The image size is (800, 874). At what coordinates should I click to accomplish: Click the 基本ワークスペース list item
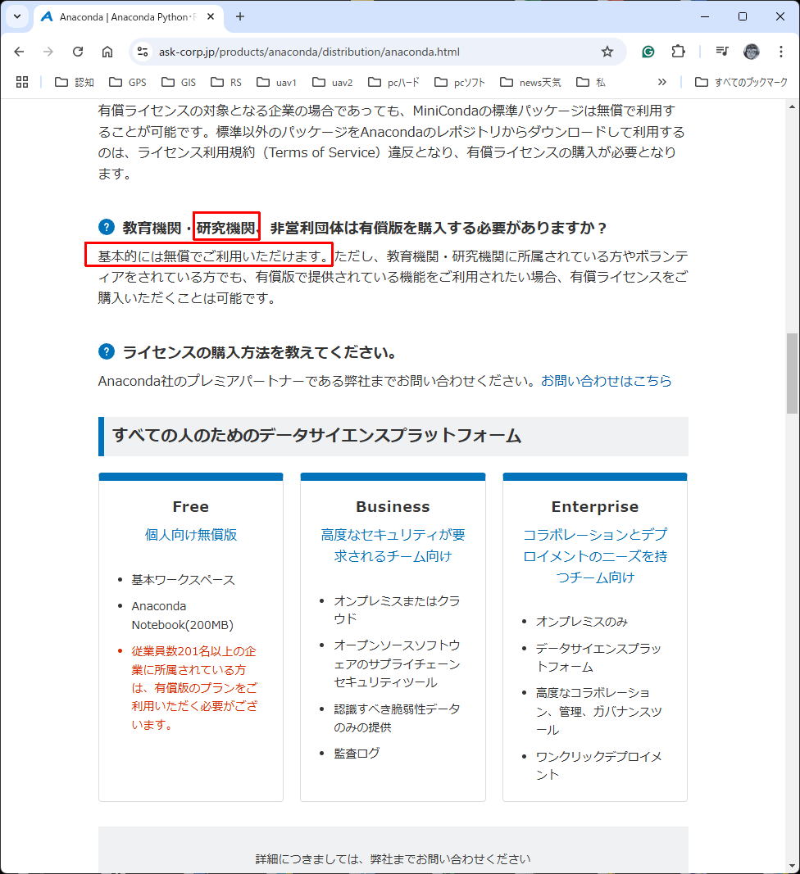(183, 580)
